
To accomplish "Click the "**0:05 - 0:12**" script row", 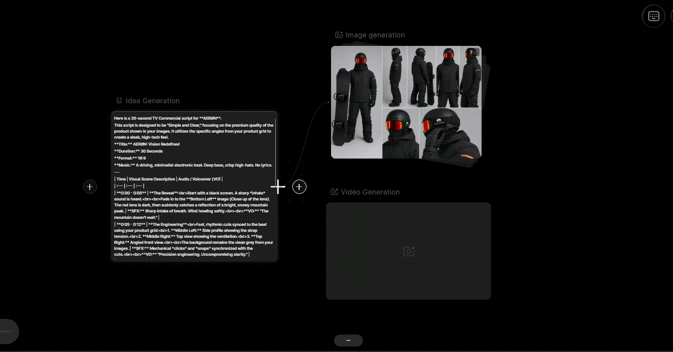I will tap(193, 239).
